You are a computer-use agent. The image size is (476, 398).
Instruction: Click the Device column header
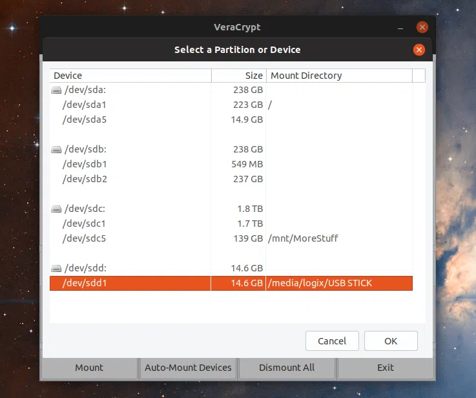[x=130, y=76]
